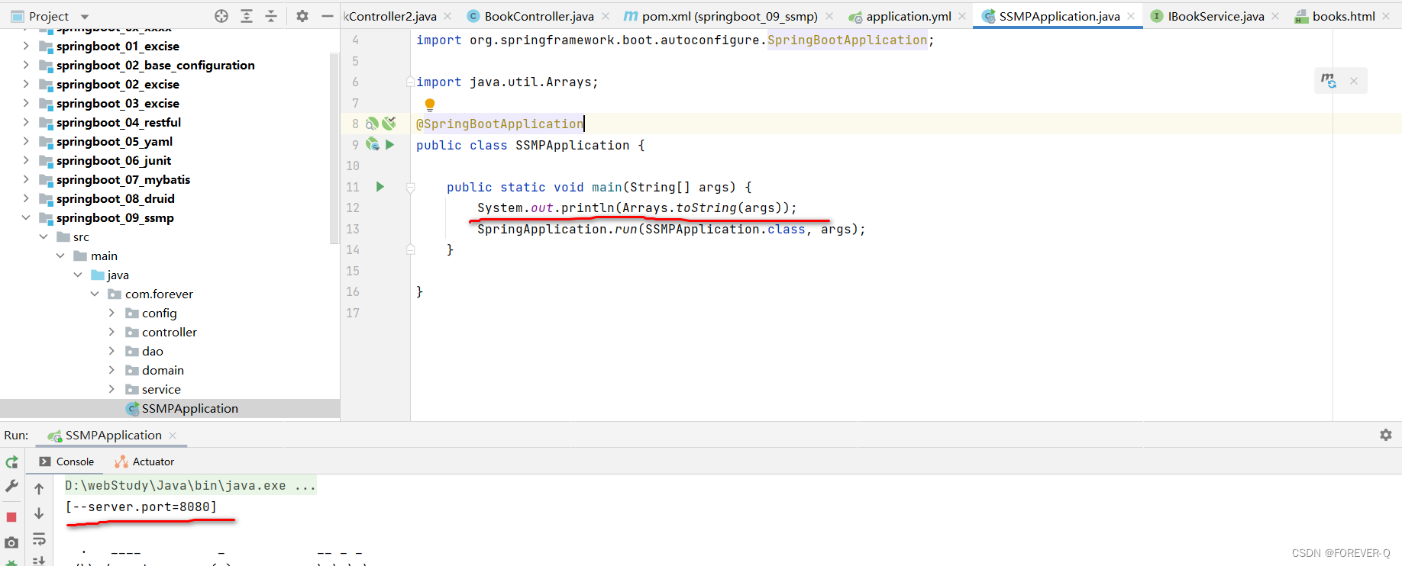Viewport: 1402px width, 566px height.
Task: Close the books.html tab
Action: 1386,16
